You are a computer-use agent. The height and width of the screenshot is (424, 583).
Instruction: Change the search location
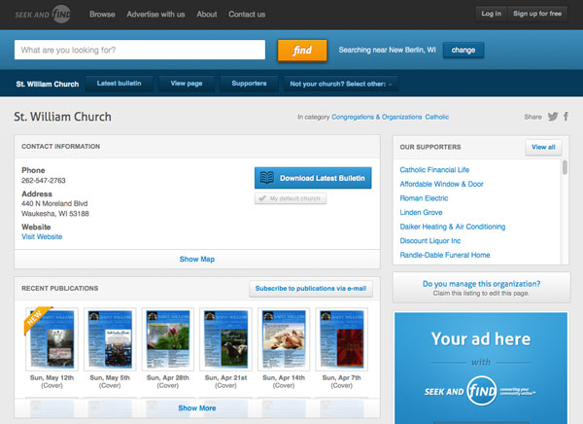[x=463, y=50]
